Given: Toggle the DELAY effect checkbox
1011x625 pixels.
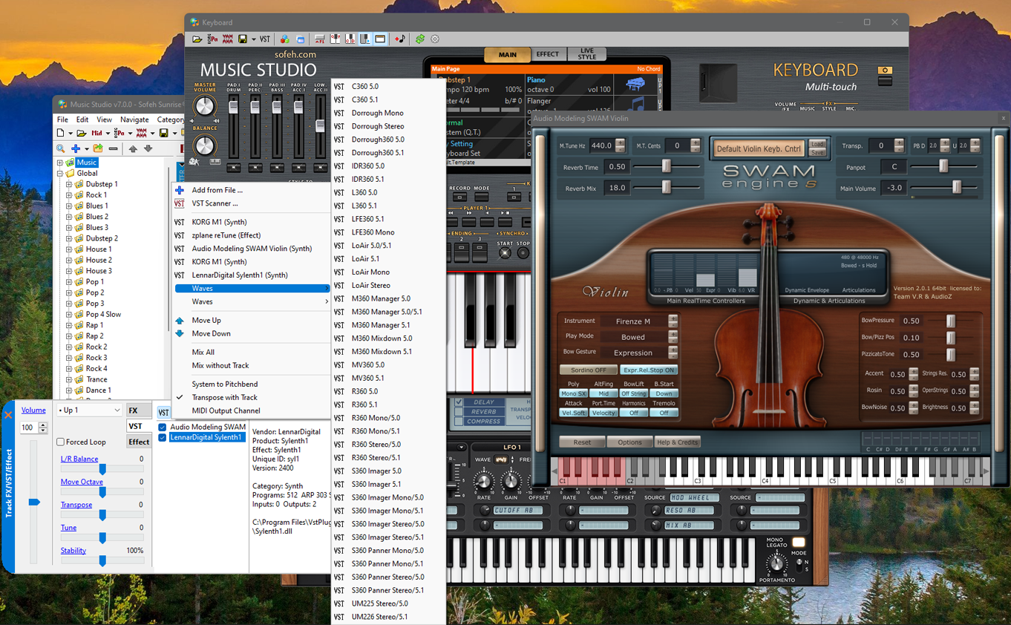Looking at the screenshot, I should click(459, 402).
